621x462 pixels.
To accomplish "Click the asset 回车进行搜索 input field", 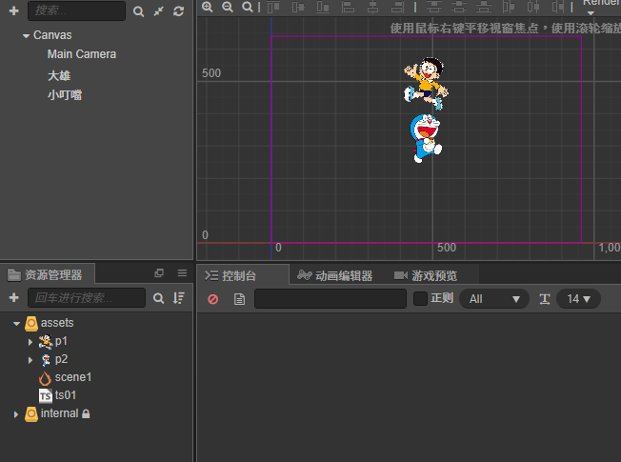I will [x=87, y=298].
